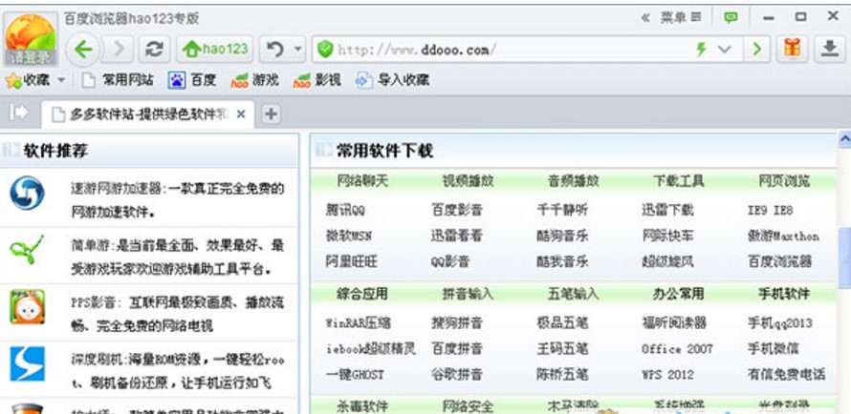
Task: Open the gift box icon
Action: [x=792, y=50]
